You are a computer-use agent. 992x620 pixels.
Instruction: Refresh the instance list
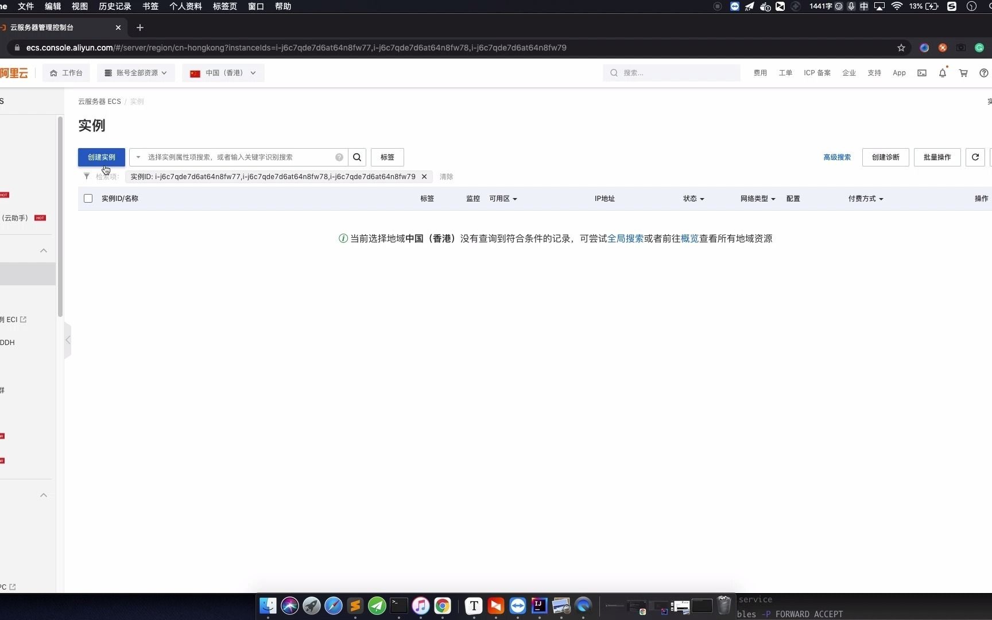(x=975, y=157)
